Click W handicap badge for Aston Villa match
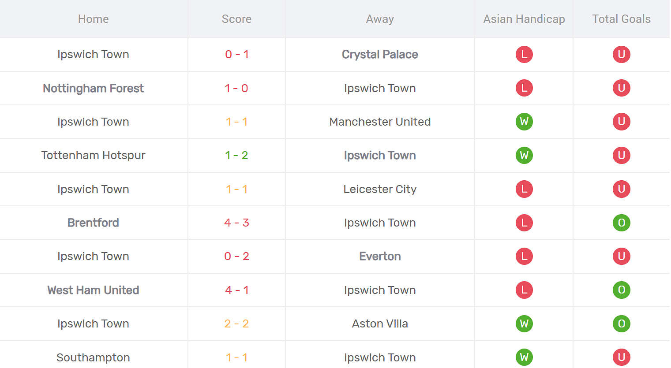 pos(524,323)
